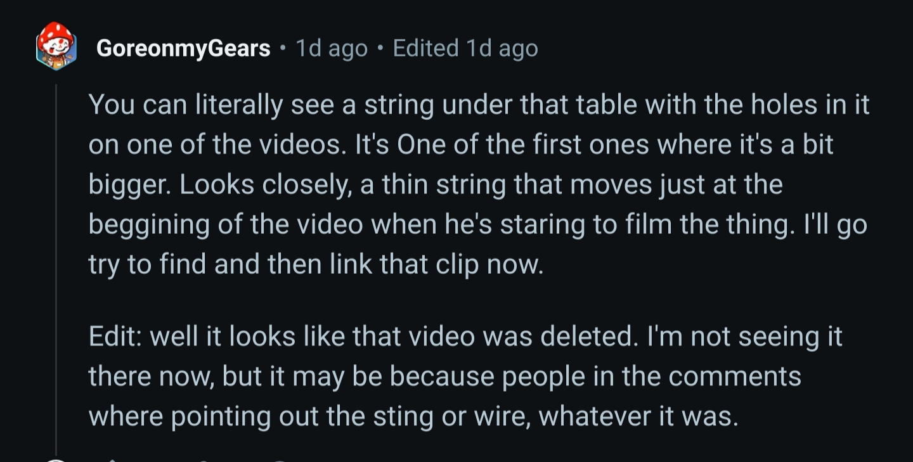Tap the line beginning 'there now, but it may'
This screenshot has width=913, height=462.
coord(444,377)
